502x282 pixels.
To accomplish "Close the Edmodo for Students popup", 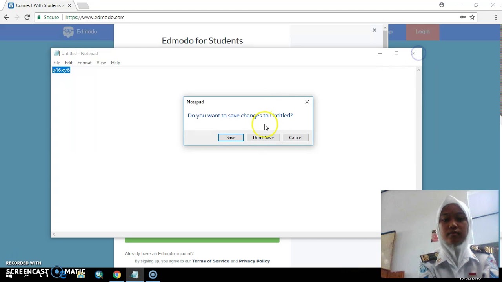I will (375, 30).
